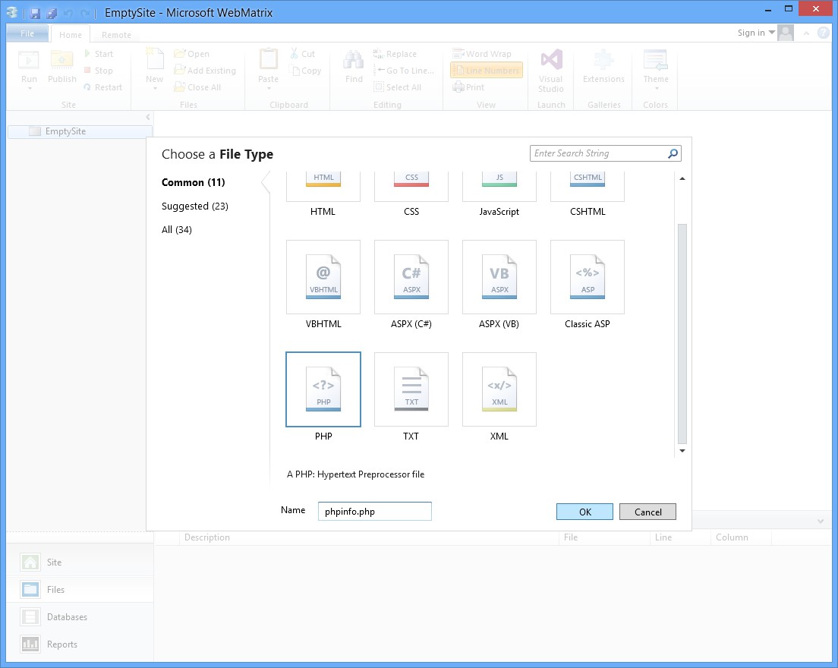
Task: Click the New file icon
Action: point(154,59)
